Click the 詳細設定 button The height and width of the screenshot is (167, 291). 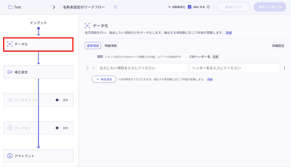click(278, 46)
